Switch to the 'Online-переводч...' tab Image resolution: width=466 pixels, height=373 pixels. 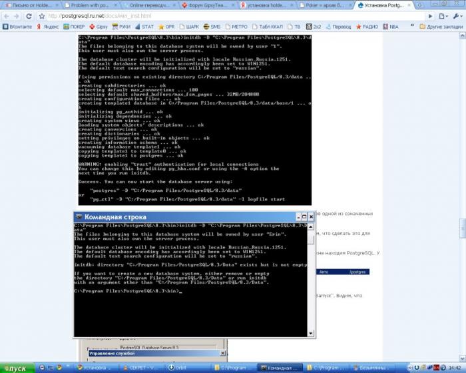[148, 5]
